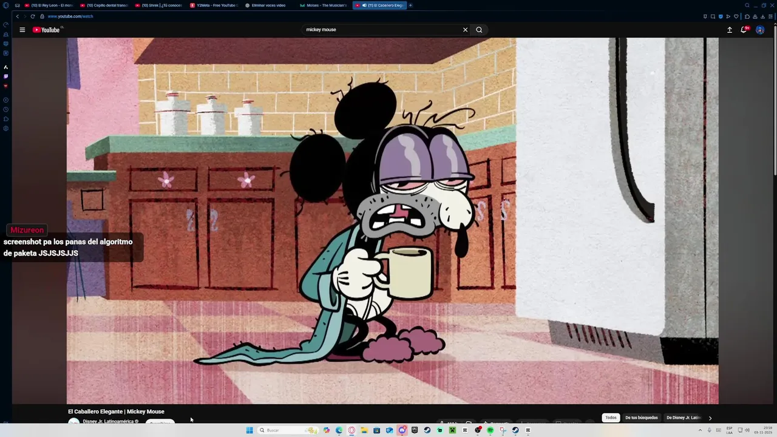Select the 'Todos' filter chip
This screenshot has height=437, width=777.
[611, 418]
